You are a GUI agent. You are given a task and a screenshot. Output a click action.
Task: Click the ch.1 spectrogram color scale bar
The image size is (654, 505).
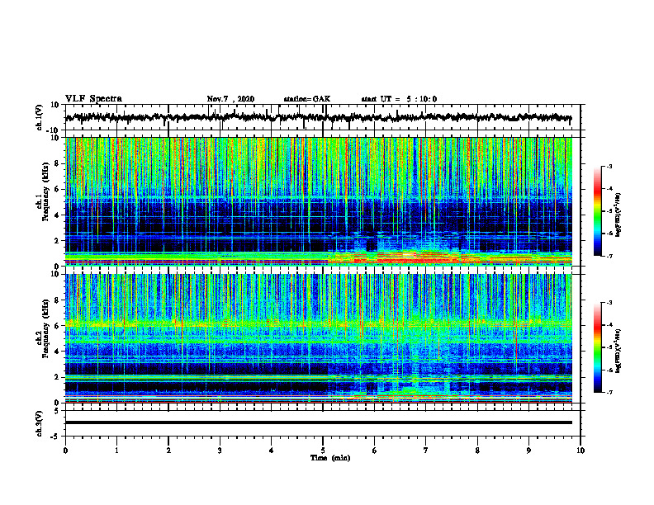pos(597,211)
